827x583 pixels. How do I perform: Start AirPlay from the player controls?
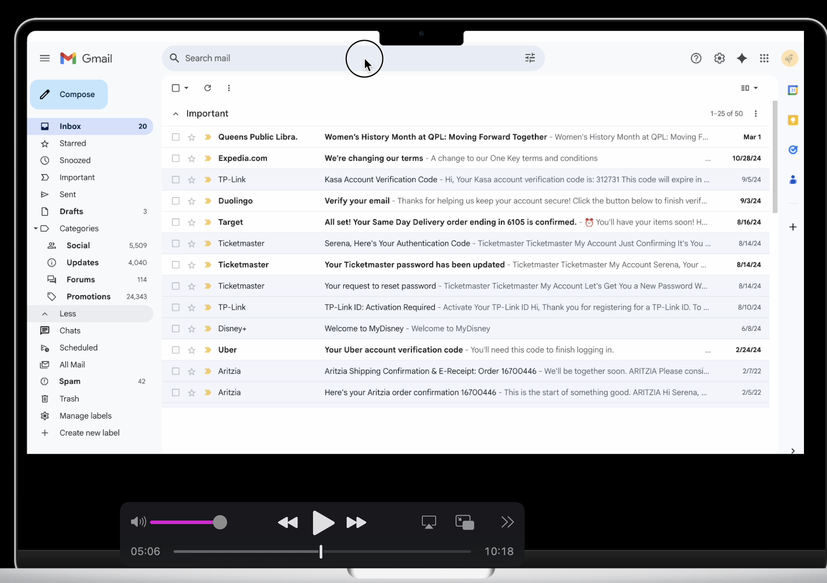point(429,522)
